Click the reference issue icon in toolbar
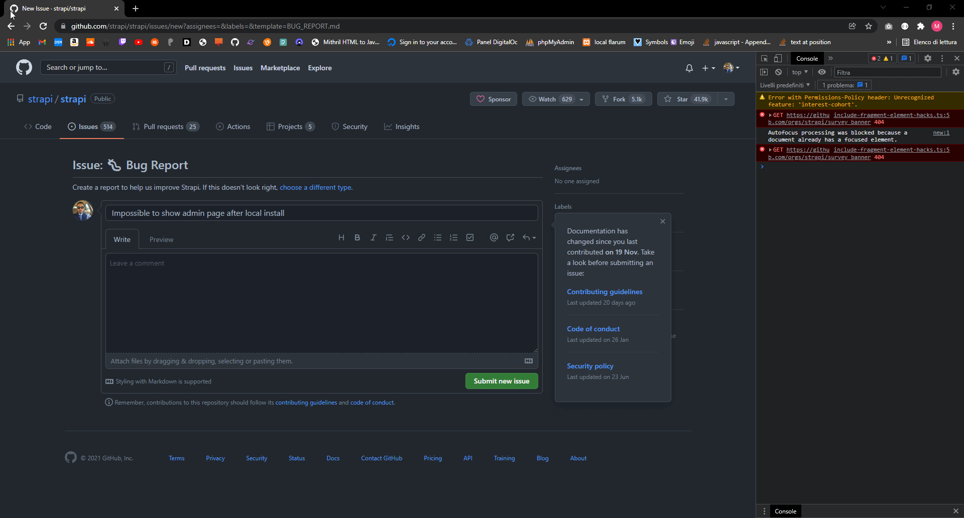Image resolution: width=964 pixels, height=518 pixels. pos(510,237)
